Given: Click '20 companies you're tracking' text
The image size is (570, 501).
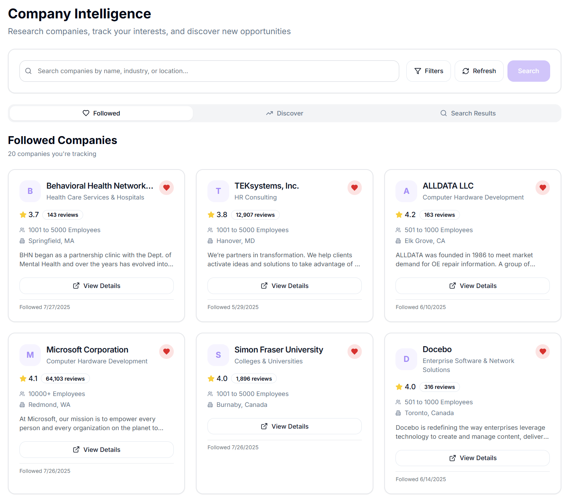Looking at the screenshot, I should [52, 154].
